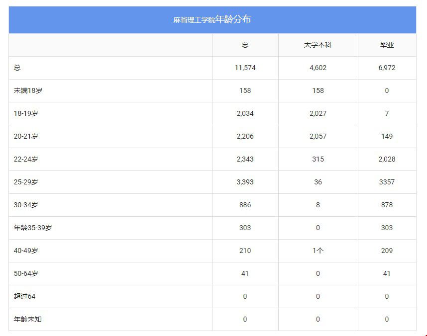Select the 40-49岁 row label

click(26, 251)
